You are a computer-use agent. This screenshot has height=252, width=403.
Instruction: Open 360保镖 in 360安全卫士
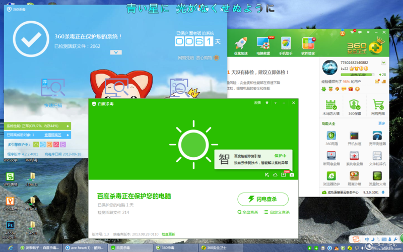click(x=355, y=107)
